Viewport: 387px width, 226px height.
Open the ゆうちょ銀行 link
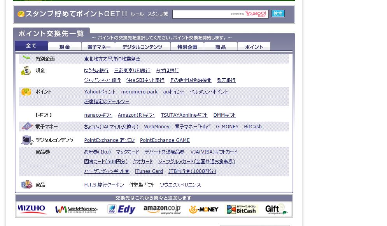tap(96, 71)
